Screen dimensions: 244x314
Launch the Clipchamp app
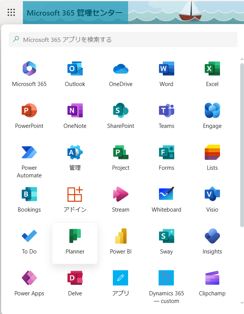(x=212, y=283)
